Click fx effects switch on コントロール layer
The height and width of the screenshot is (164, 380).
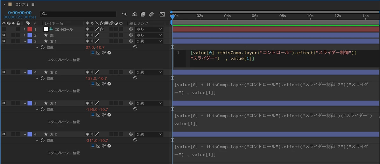click(102, 29)
